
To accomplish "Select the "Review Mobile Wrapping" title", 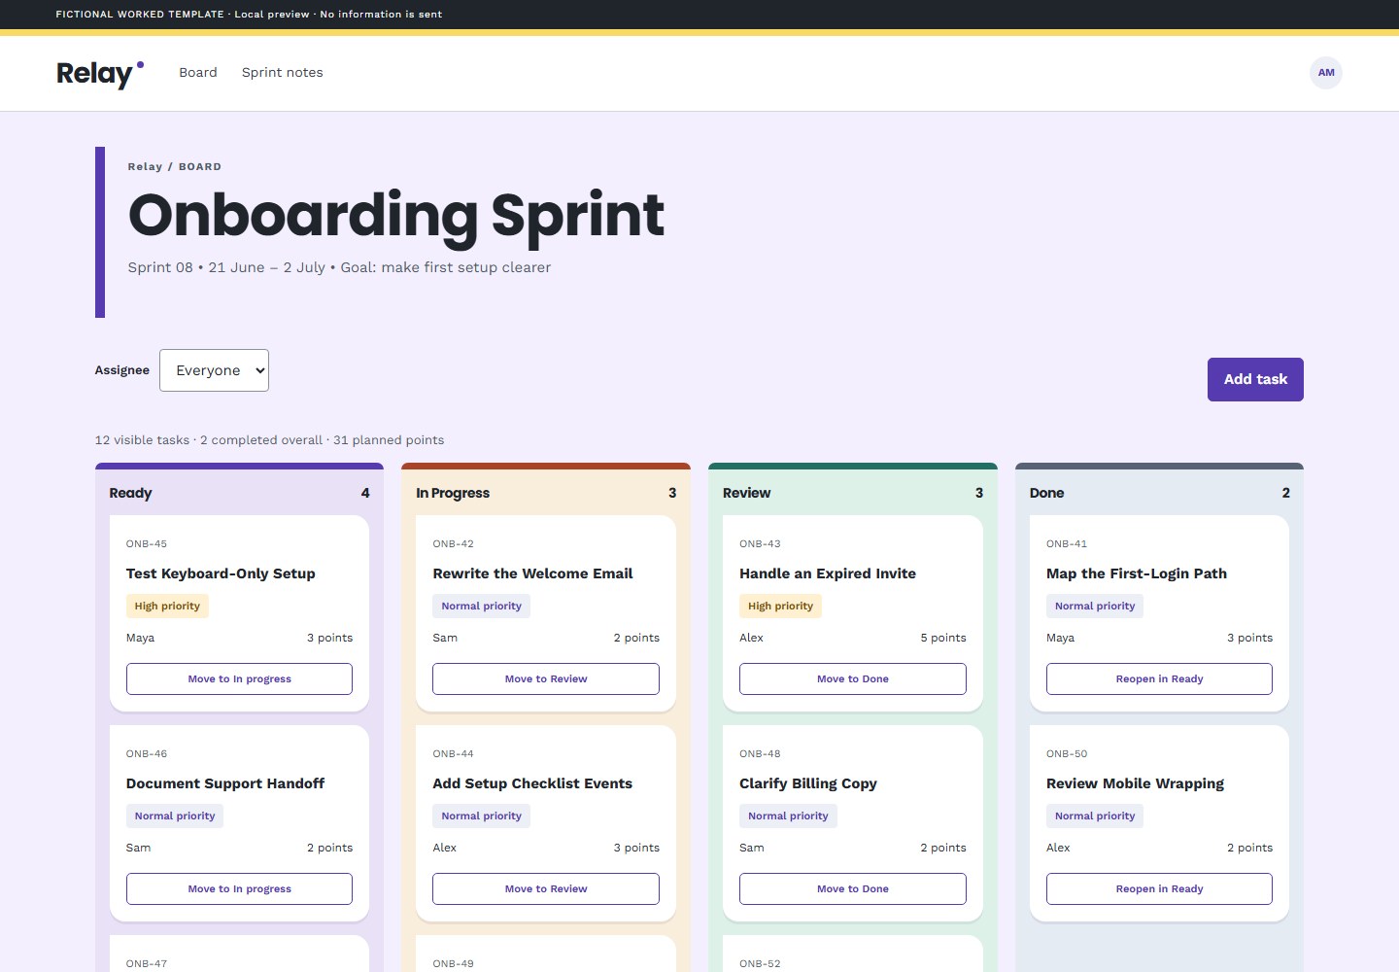I will tap(1135, 783).
